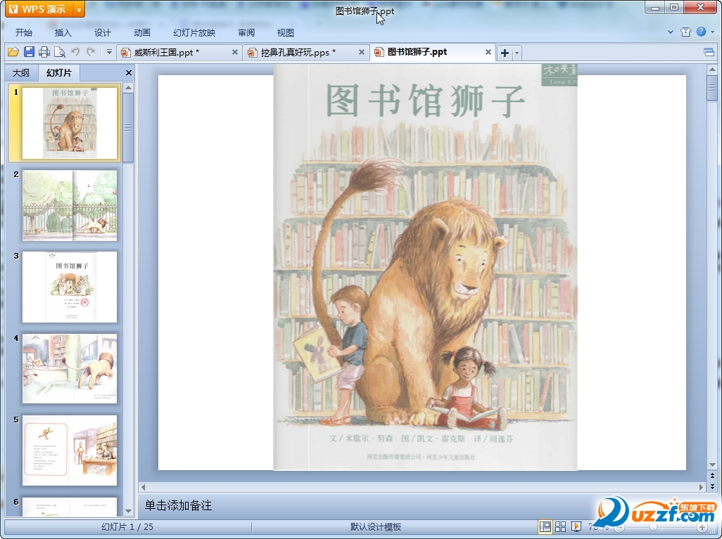Viewport: 722px width, 539px height.
Task: Select slide 1 thumbnail
Action: click(x=70, y=123)
